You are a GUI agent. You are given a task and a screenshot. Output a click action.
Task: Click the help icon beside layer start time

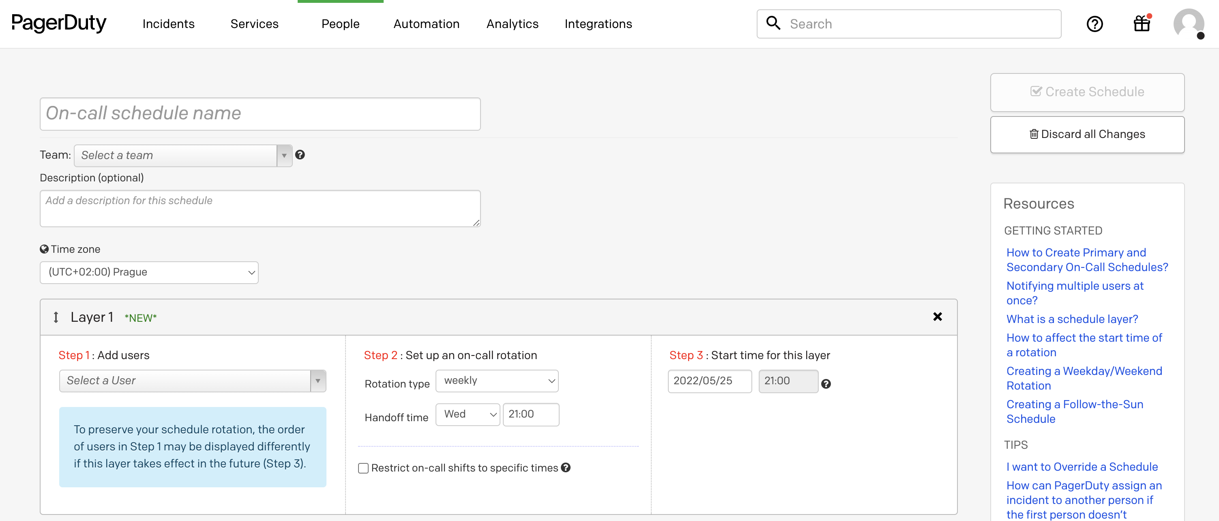coord(827,384)
